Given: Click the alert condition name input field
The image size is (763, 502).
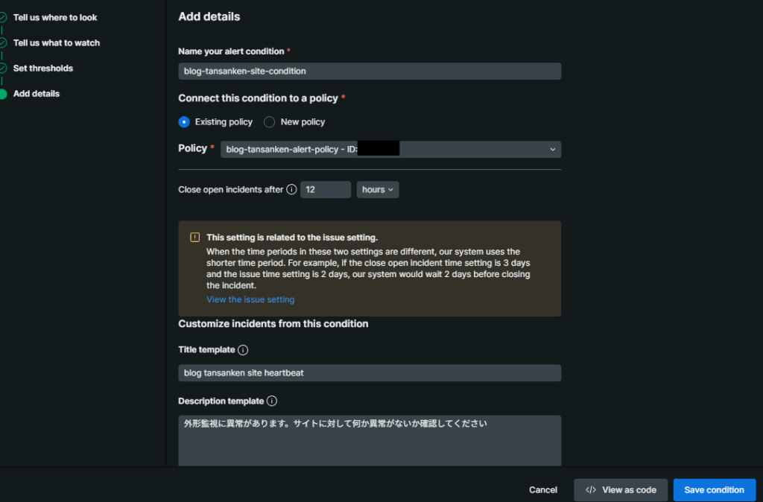Looking at the screenshot, I should tap(370, 72).
